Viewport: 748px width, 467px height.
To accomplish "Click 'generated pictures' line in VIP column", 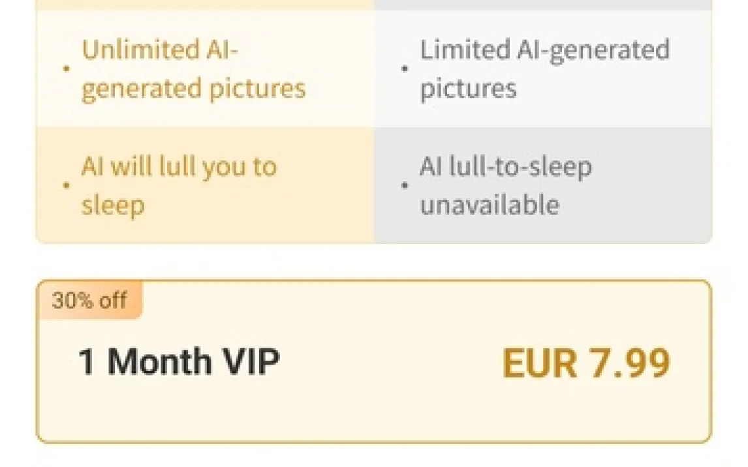I will pyautogui.click(x=193, y=89).
